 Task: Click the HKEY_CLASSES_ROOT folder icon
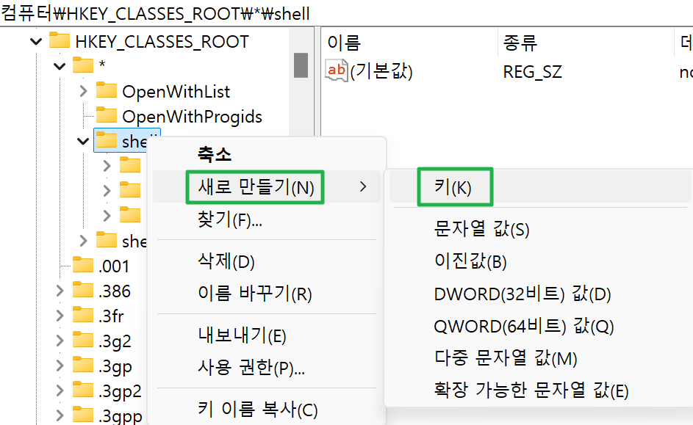[x=59, y=41]
